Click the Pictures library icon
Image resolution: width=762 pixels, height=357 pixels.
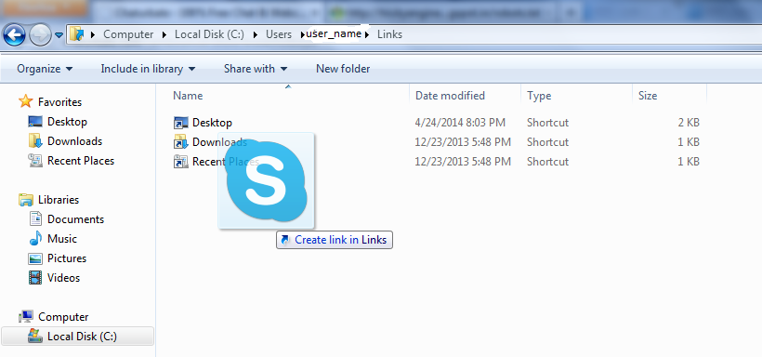[x=35, y=258]
